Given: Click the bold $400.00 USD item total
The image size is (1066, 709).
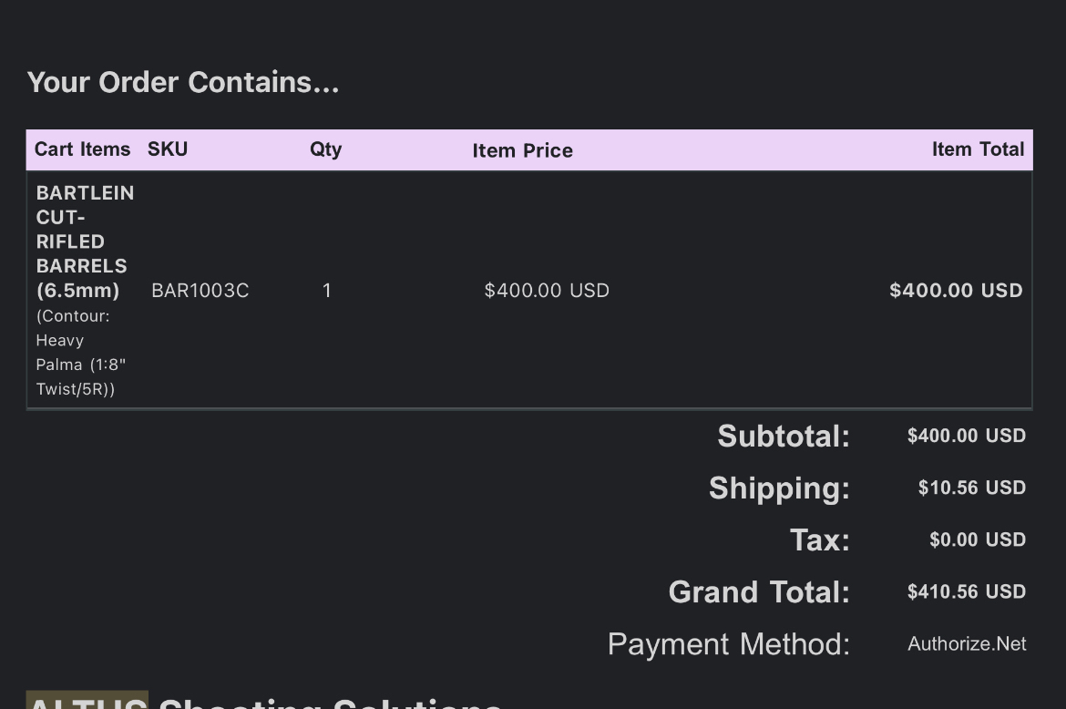Looking at the screenshot, I should pyautogui.click(x=956, y=291).
